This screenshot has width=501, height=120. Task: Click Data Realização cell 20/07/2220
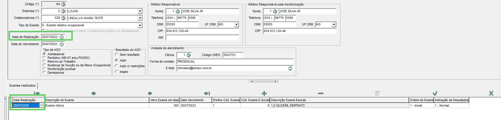coord(25,105)
